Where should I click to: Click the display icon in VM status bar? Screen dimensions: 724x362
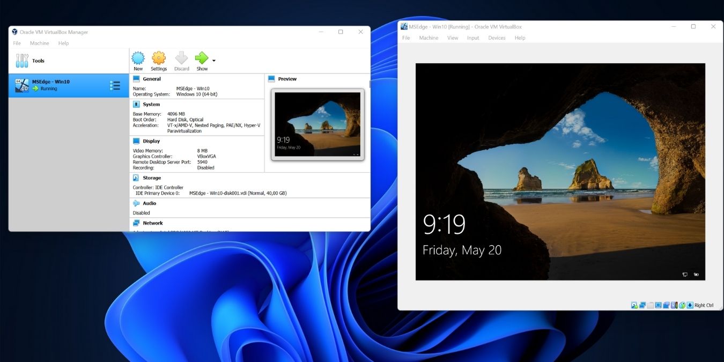[658, 305]
